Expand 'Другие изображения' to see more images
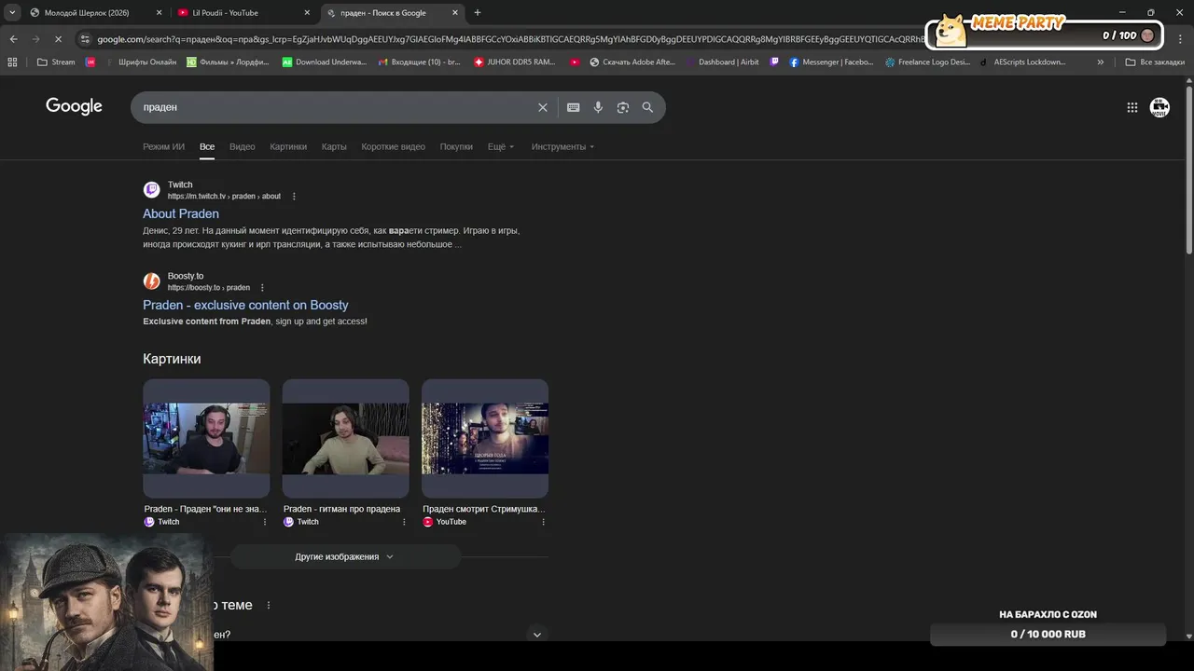Screen dimensions: 1194x671 345,556
